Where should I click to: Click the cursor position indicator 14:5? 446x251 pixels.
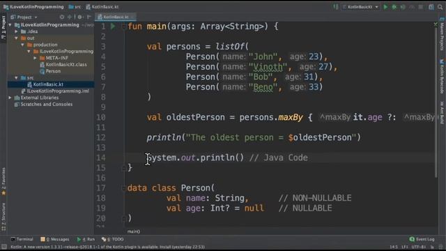(x=394, y=247)
